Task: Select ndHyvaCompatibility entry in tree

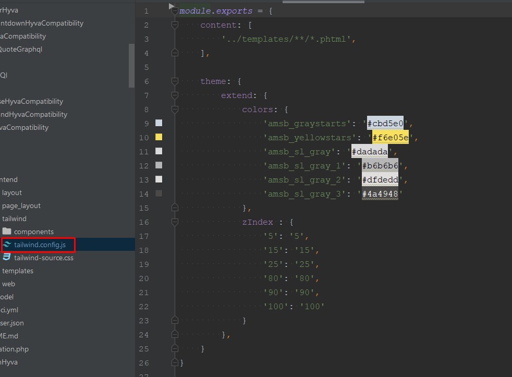Action: (x=34, y=114)
